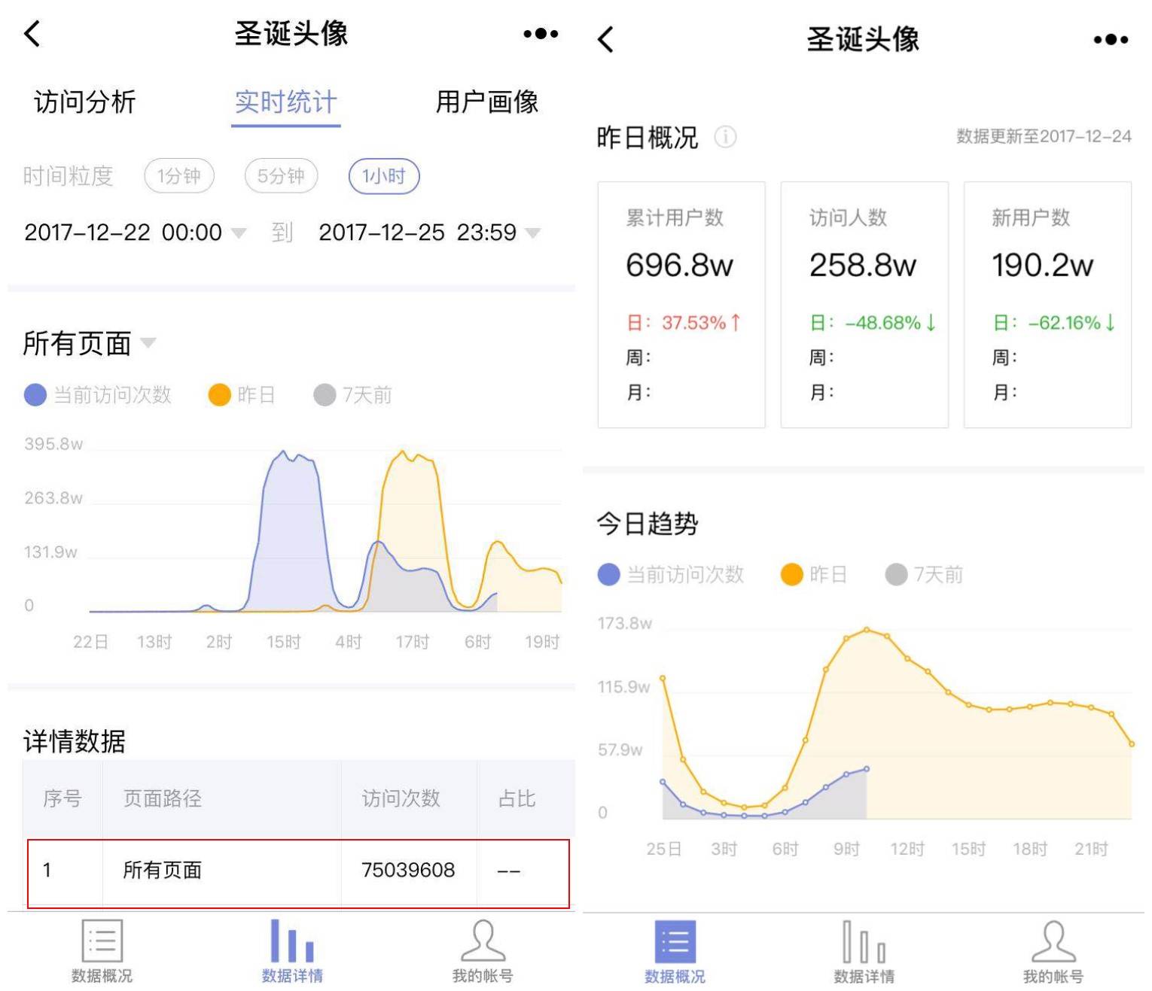1152x991 pixels.
Task: Select 5分钟 time granularity
Action: coord(281,176)
